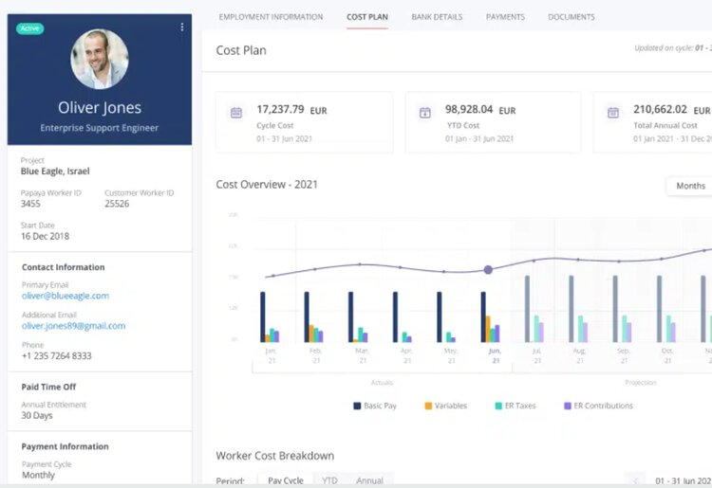
Task: Select YTD period in Worker Cost Breakdown
Action: [329, 480]
